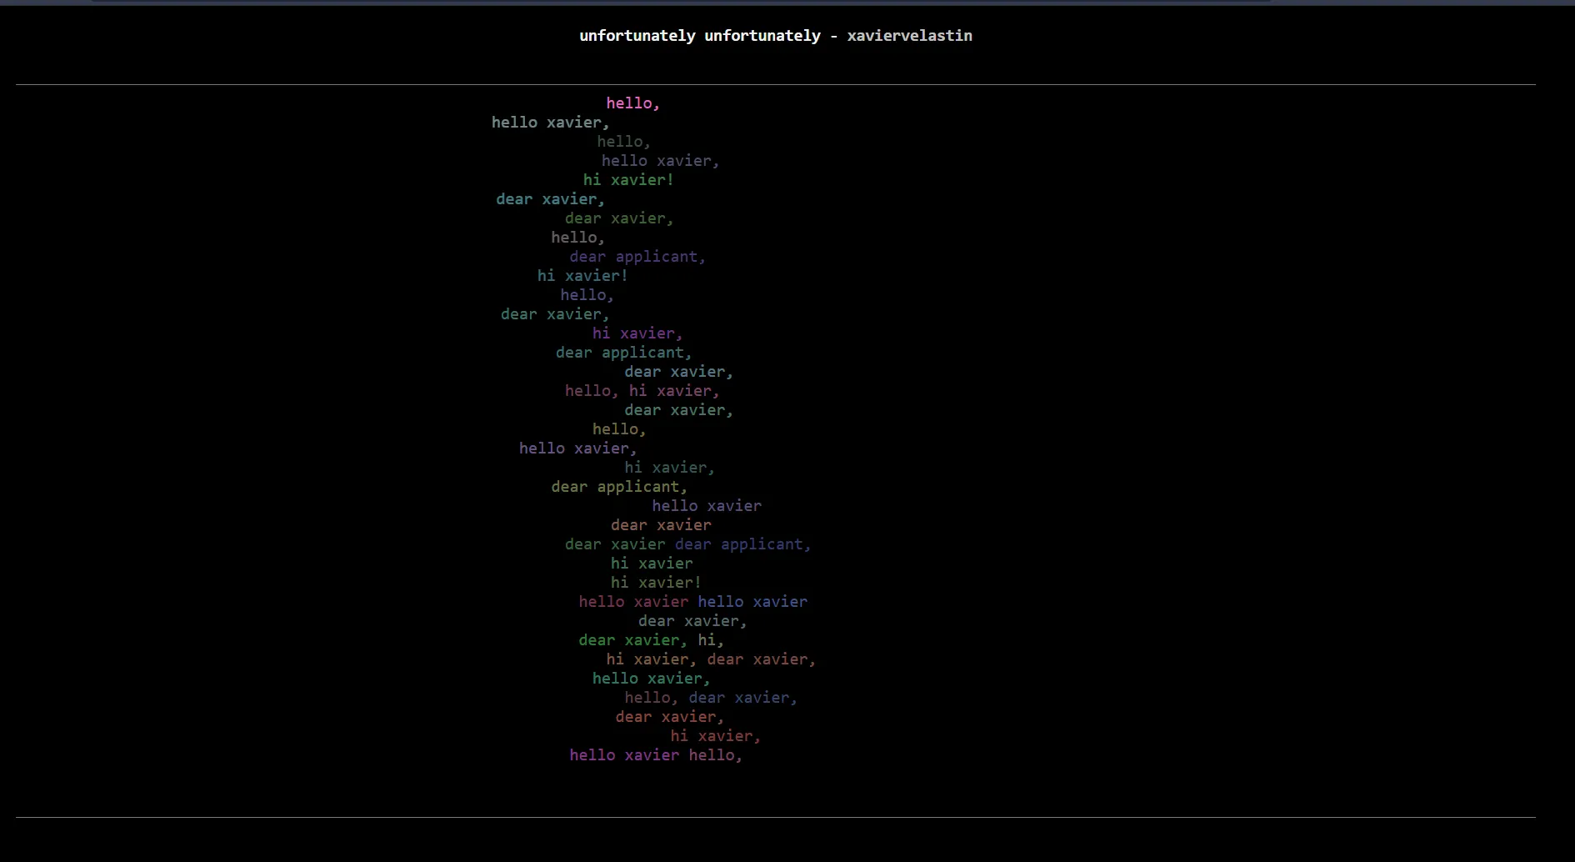Click reddish 'hi xavier,' above the final line
Viewport: 1575px width, 862px height.
(716, 736)
